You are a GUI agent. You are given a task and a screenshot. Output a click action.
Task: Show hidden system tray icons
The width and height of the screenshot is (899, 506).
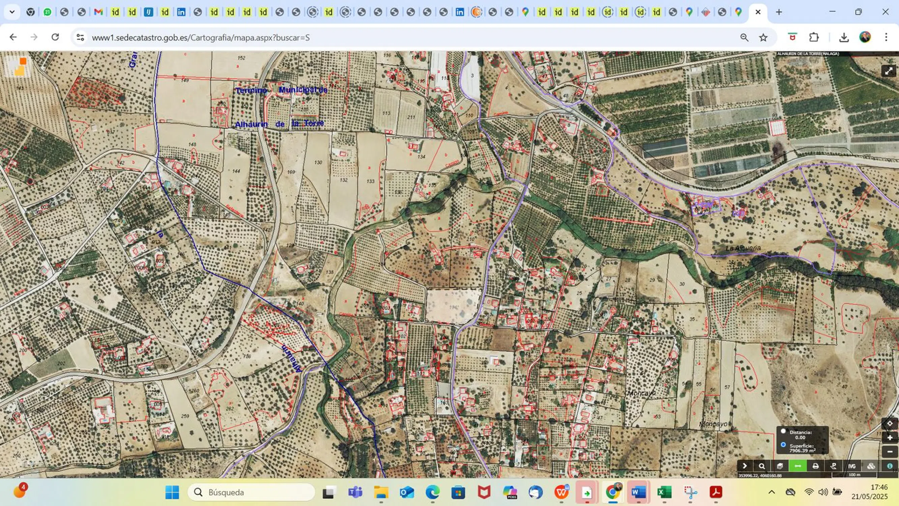point(772,493)
